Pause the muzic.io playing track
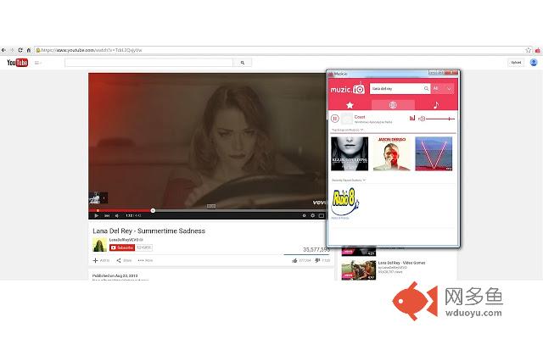 (334, 119)
